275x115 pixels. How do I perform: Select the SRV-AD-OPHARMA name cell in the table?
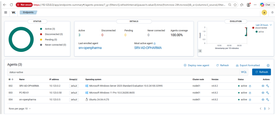click(x=29, y=86)
